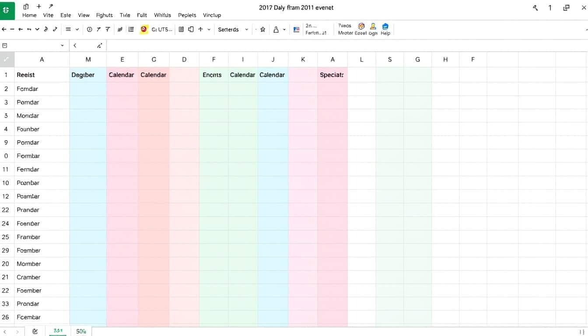
Task: Click the Reeist cell in row 1
Action: click(x=42, y=75)
